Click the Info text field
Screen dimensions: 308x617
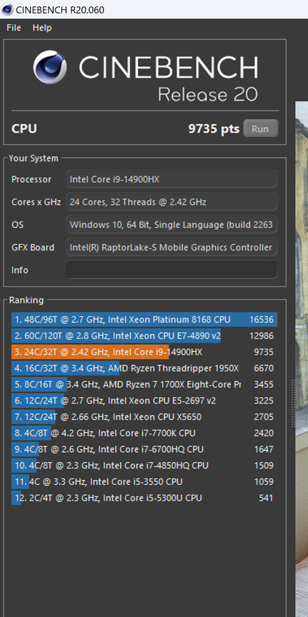(172, 270)
